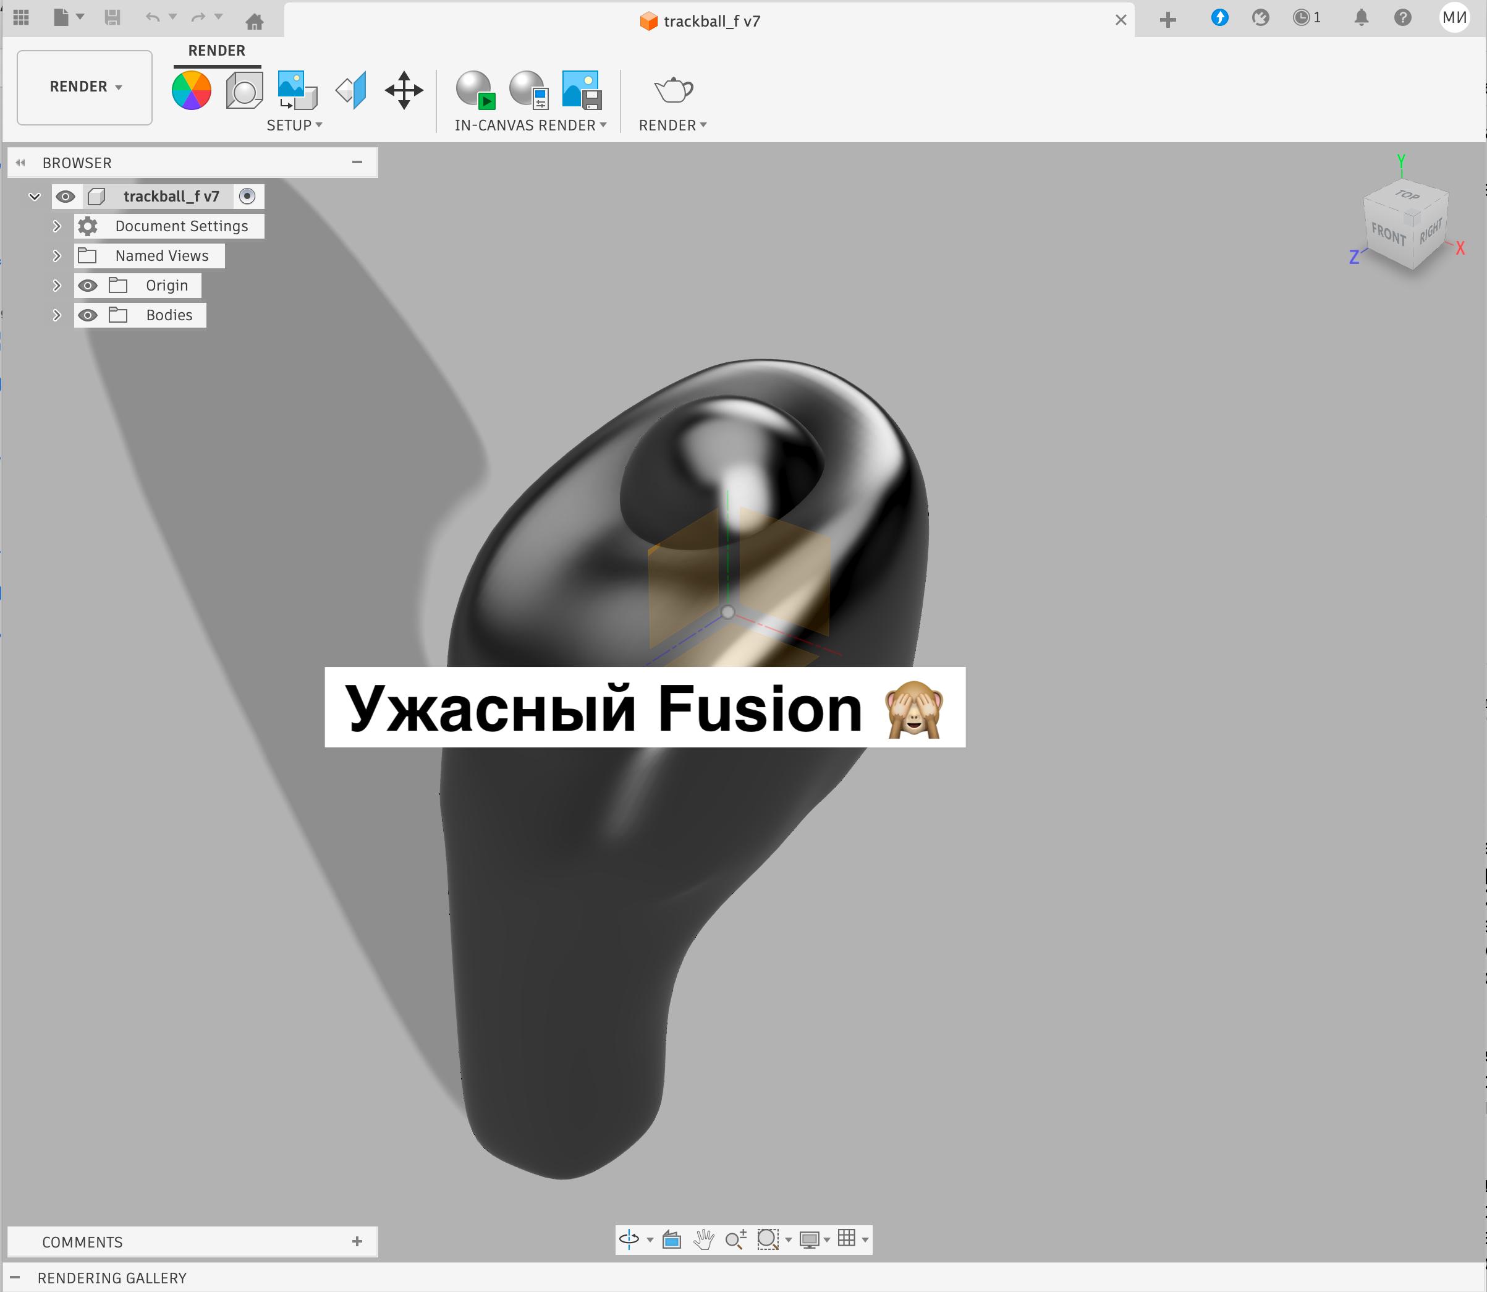Image resolution: width=1487 pixels, height=1292 pixels.
Task: Open Scene Settings sphere icon
Action: pos(244,91)
